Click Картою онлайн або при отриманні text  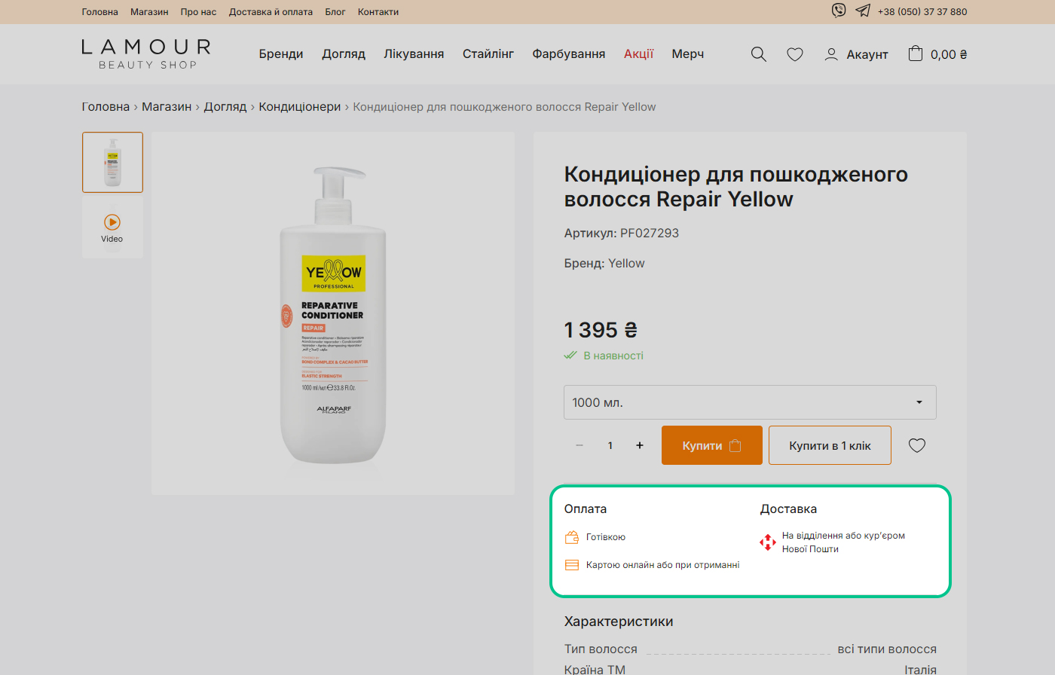(663, 565)
